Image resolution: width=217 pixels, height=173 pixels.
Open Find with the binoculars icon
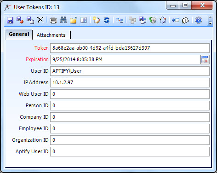click(x=63, y=20)
